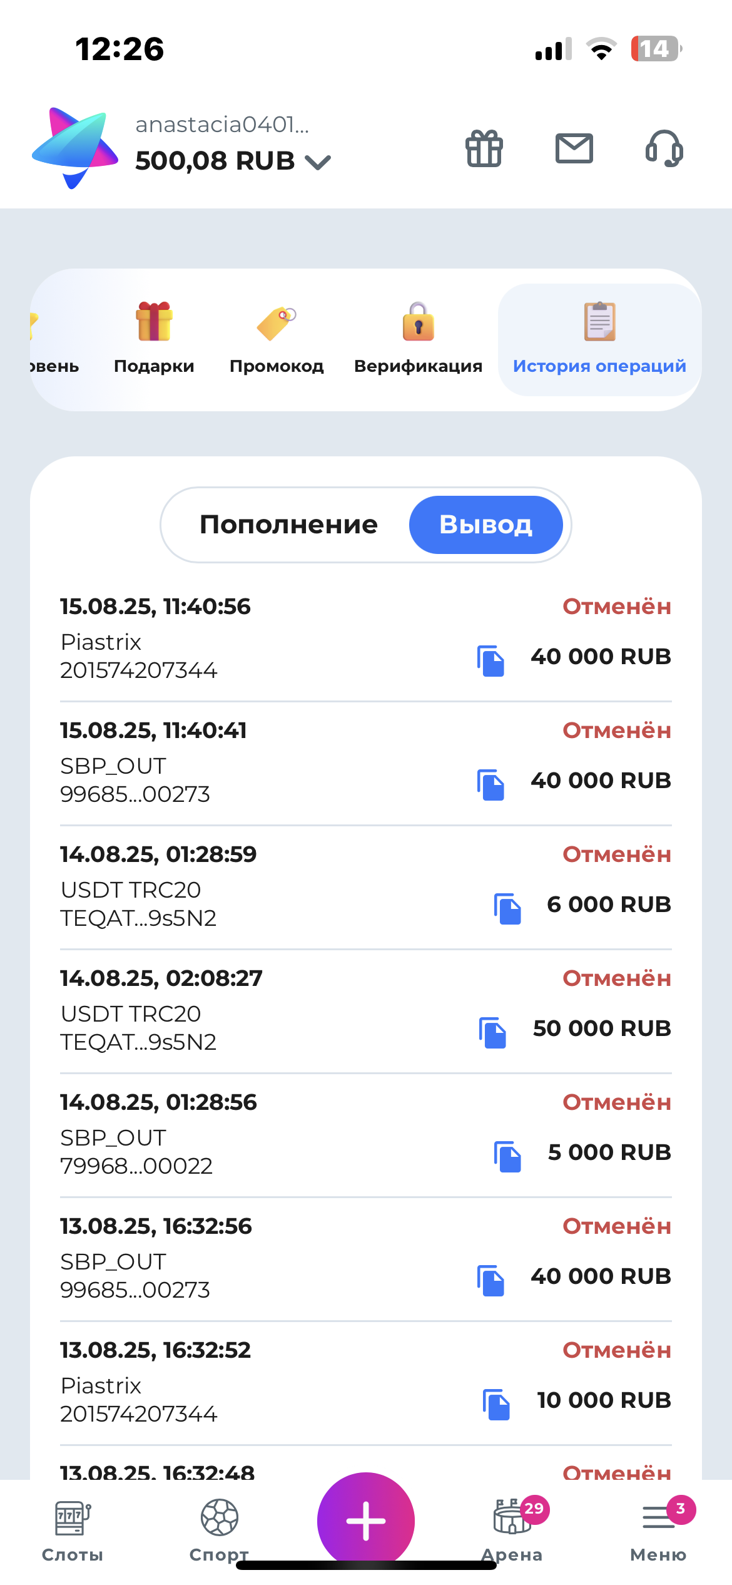The image size is (732, 1585).
Task: Go to the Промокод tab
Action: point(277,339)
